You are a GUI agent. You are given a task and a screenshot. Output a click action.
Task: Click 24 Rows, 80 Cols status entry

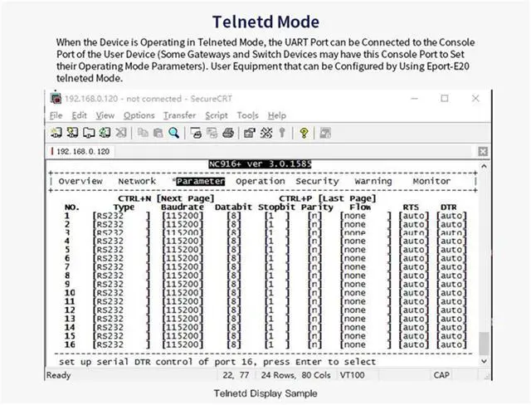click(x=295, y=375)
